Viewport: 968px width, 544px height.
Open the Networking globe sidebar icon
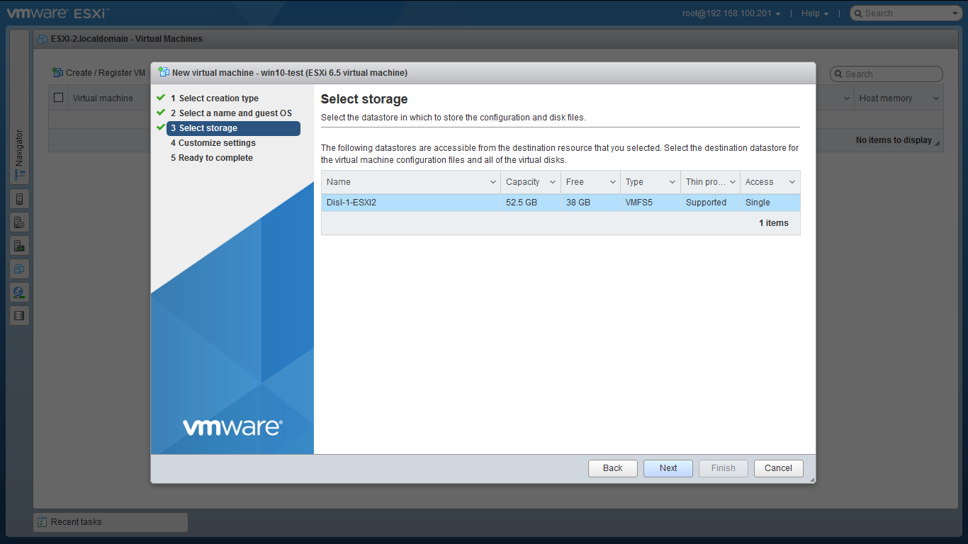click(19, 293)
